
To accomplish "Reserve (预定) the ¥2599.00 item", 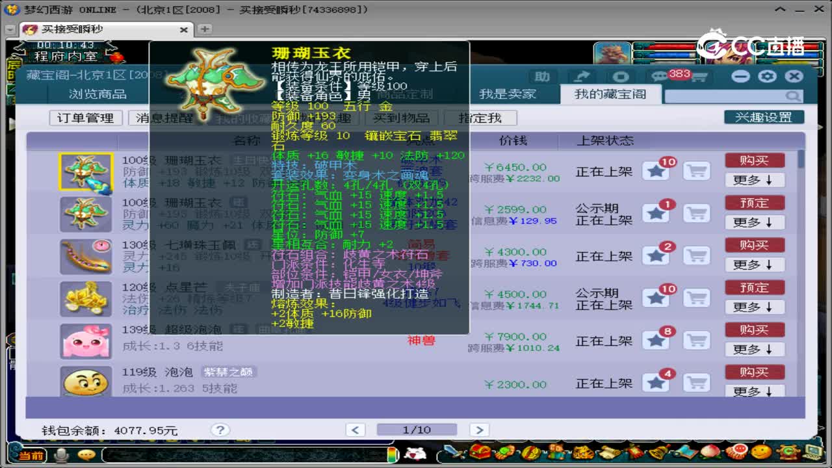I will [755, 203].
